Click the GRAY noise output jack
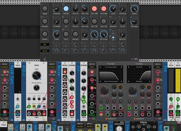Screen dimensions: 181x131 (x=65, y=107)
